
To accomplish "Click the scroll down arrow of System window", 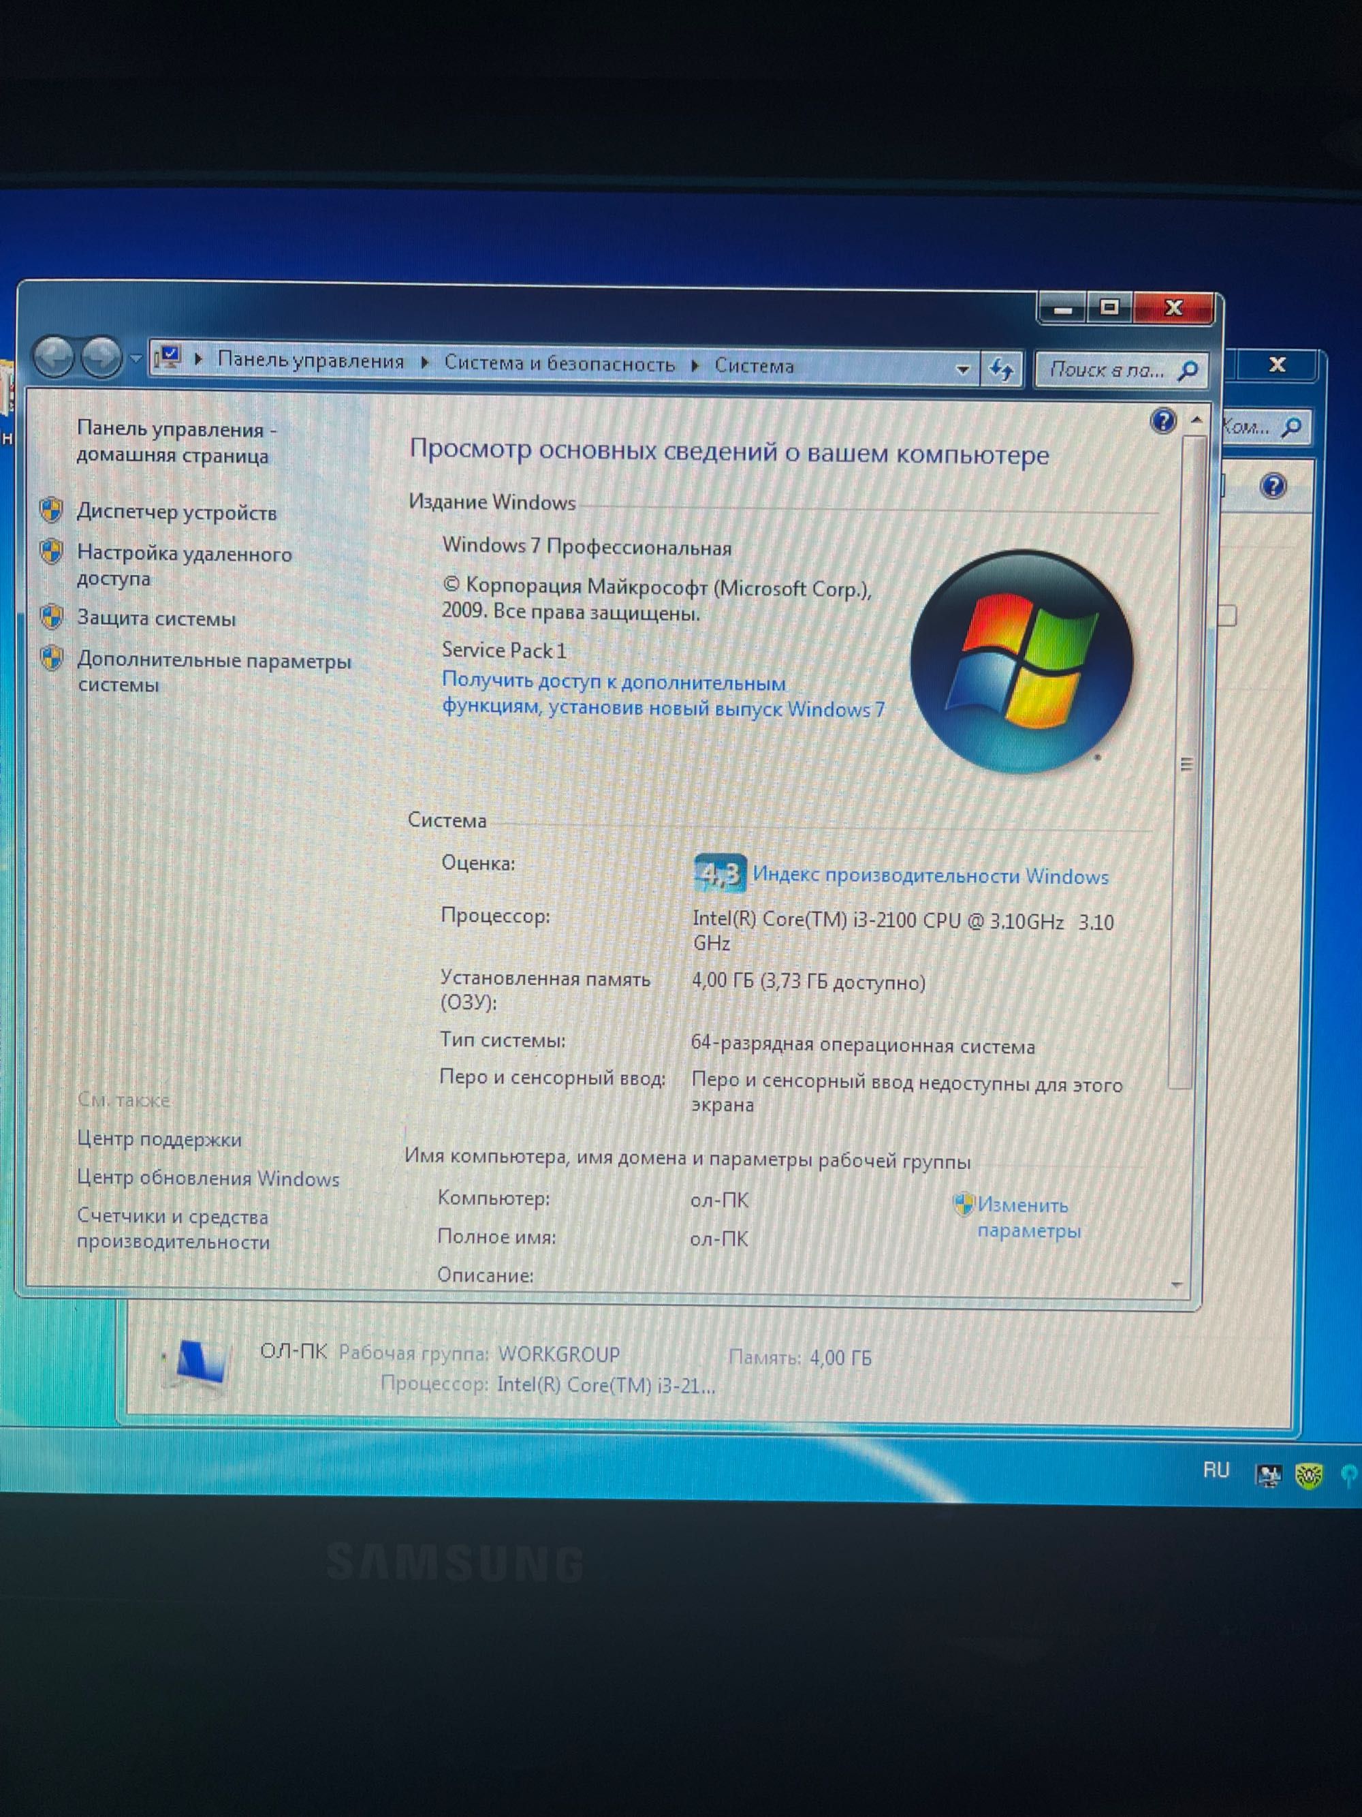I will click(1177, 1285).
